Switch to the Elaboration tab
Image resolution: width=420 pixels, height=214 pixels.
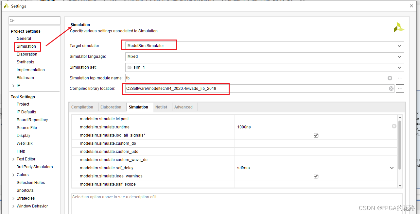click(111, 107)
